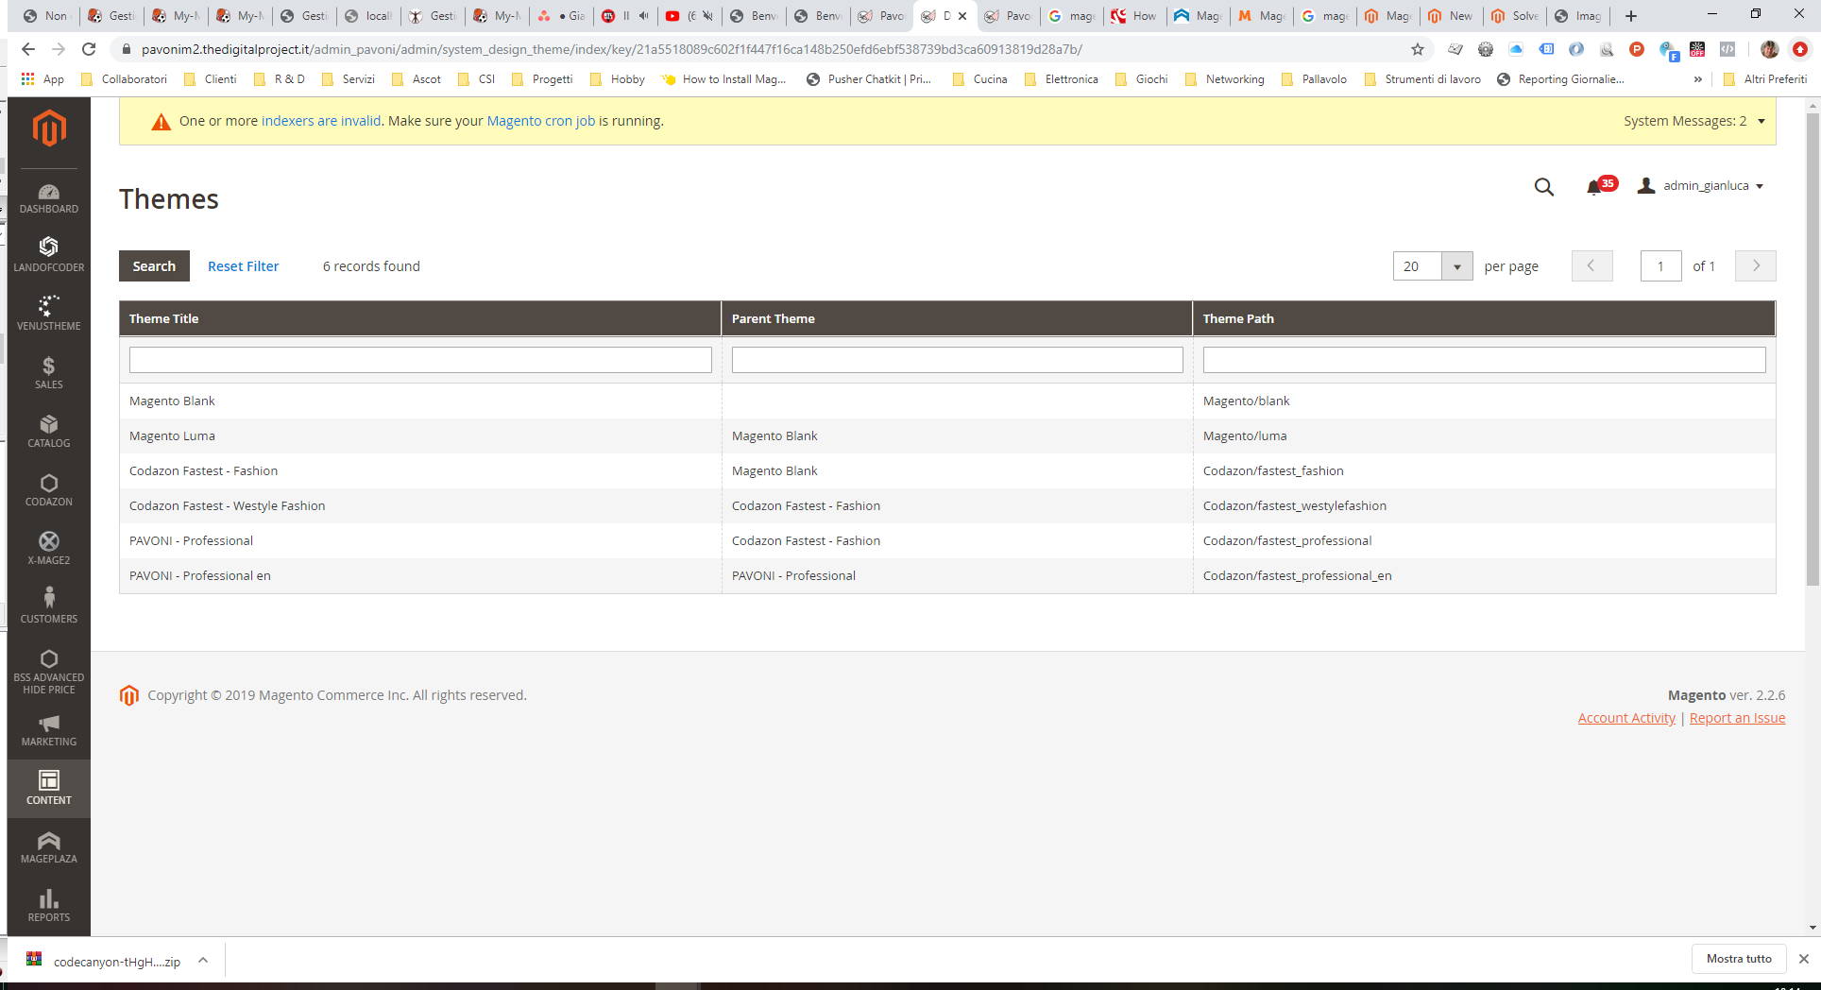Viewport: 1821px width, 990px height.
Task: Click the admin search magnifier icon
Action: (1543, 186)
